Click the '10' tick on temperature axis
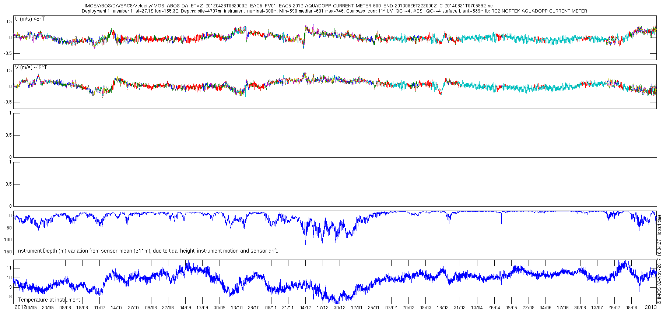The image size is (663, 313). pos(9,278)
